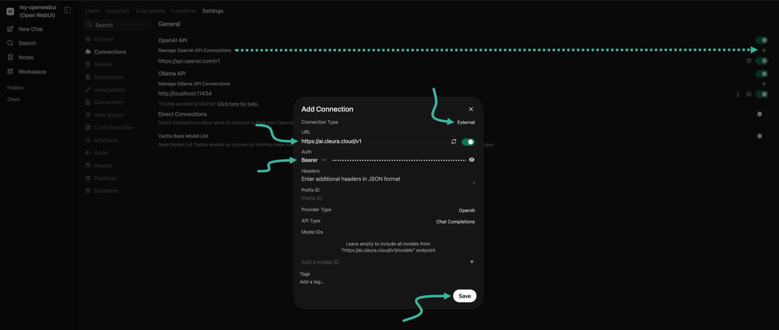
Task: Click http://localhost:11434 connection URL
Action: click(x=185, y=94)
